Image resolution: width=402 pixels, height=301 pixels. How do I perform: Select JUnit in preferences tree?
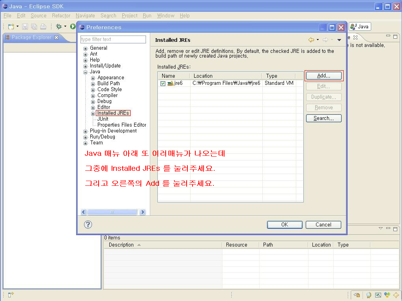pos(103,119)
